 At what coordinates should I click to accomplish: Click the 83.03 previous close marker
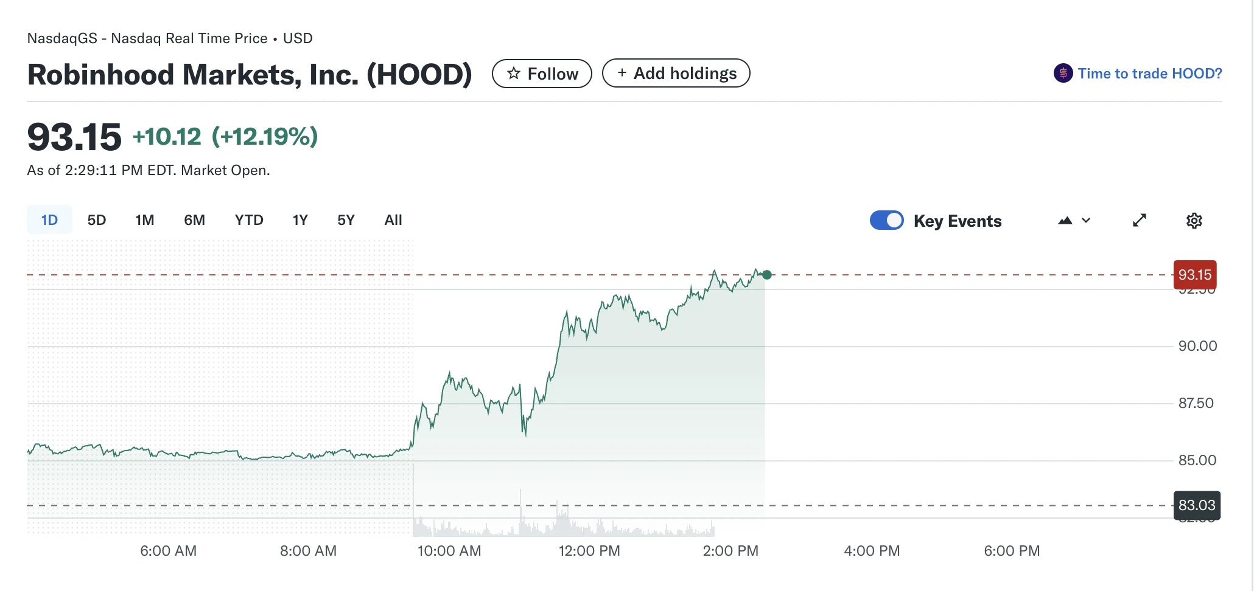coord(1197,505)
